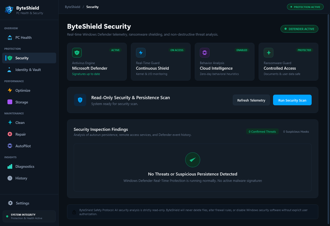Click 'System ready for security scan.' text
The image size is (330, 226).
[114, 104]
